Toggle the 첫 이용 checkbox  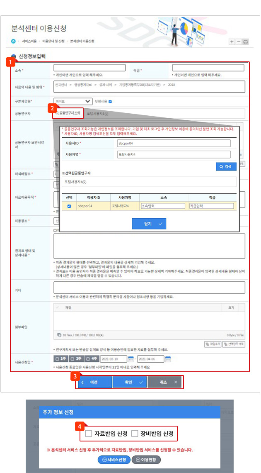click(110, 101)
